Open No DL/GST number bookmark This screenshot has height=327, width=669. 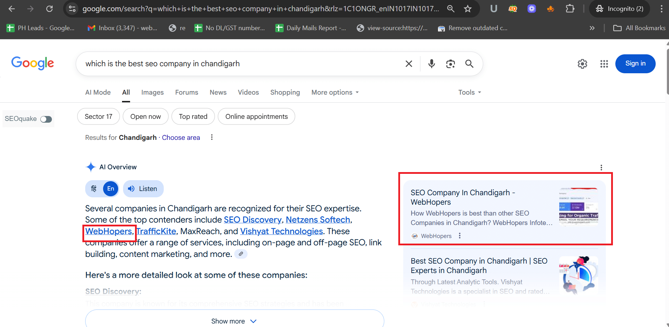(x=230, y=28)
